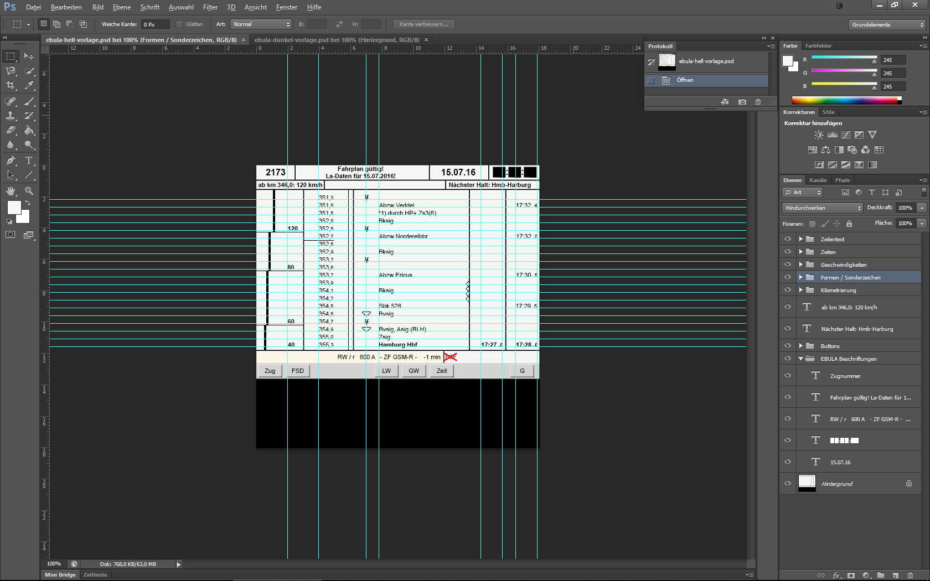Viewport: 930px width, 581px height.
Task: Open the Hindurchwirken blend mode dropdown
Action: pyautogui.click(x=823, y=208)
